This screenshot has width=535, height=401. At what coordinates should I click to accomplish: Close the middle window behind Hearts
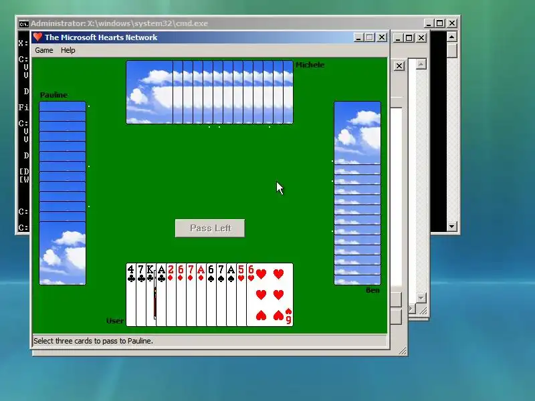[x=421, y=38]
